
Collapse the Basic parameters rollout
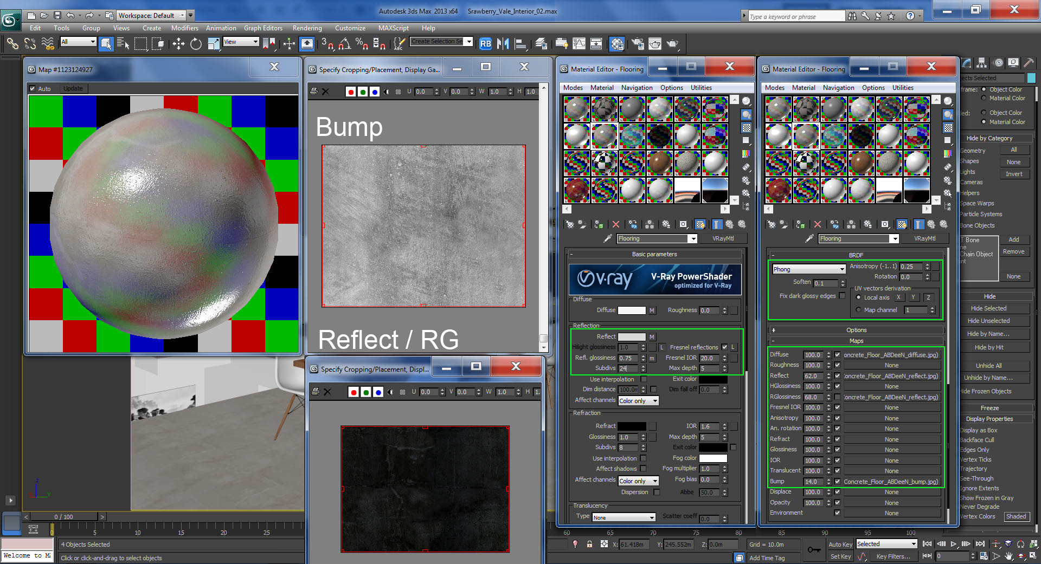(x=654, y=254)
